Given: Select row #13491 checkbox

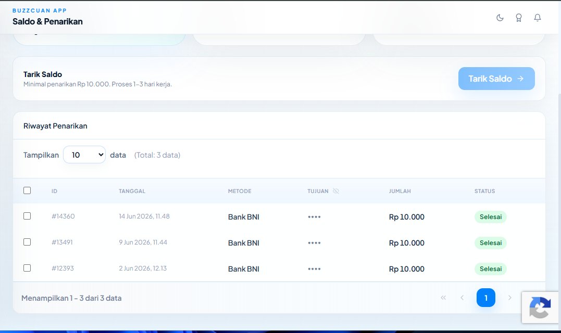Looking at the screenshot, I should (x=27, y=242).
